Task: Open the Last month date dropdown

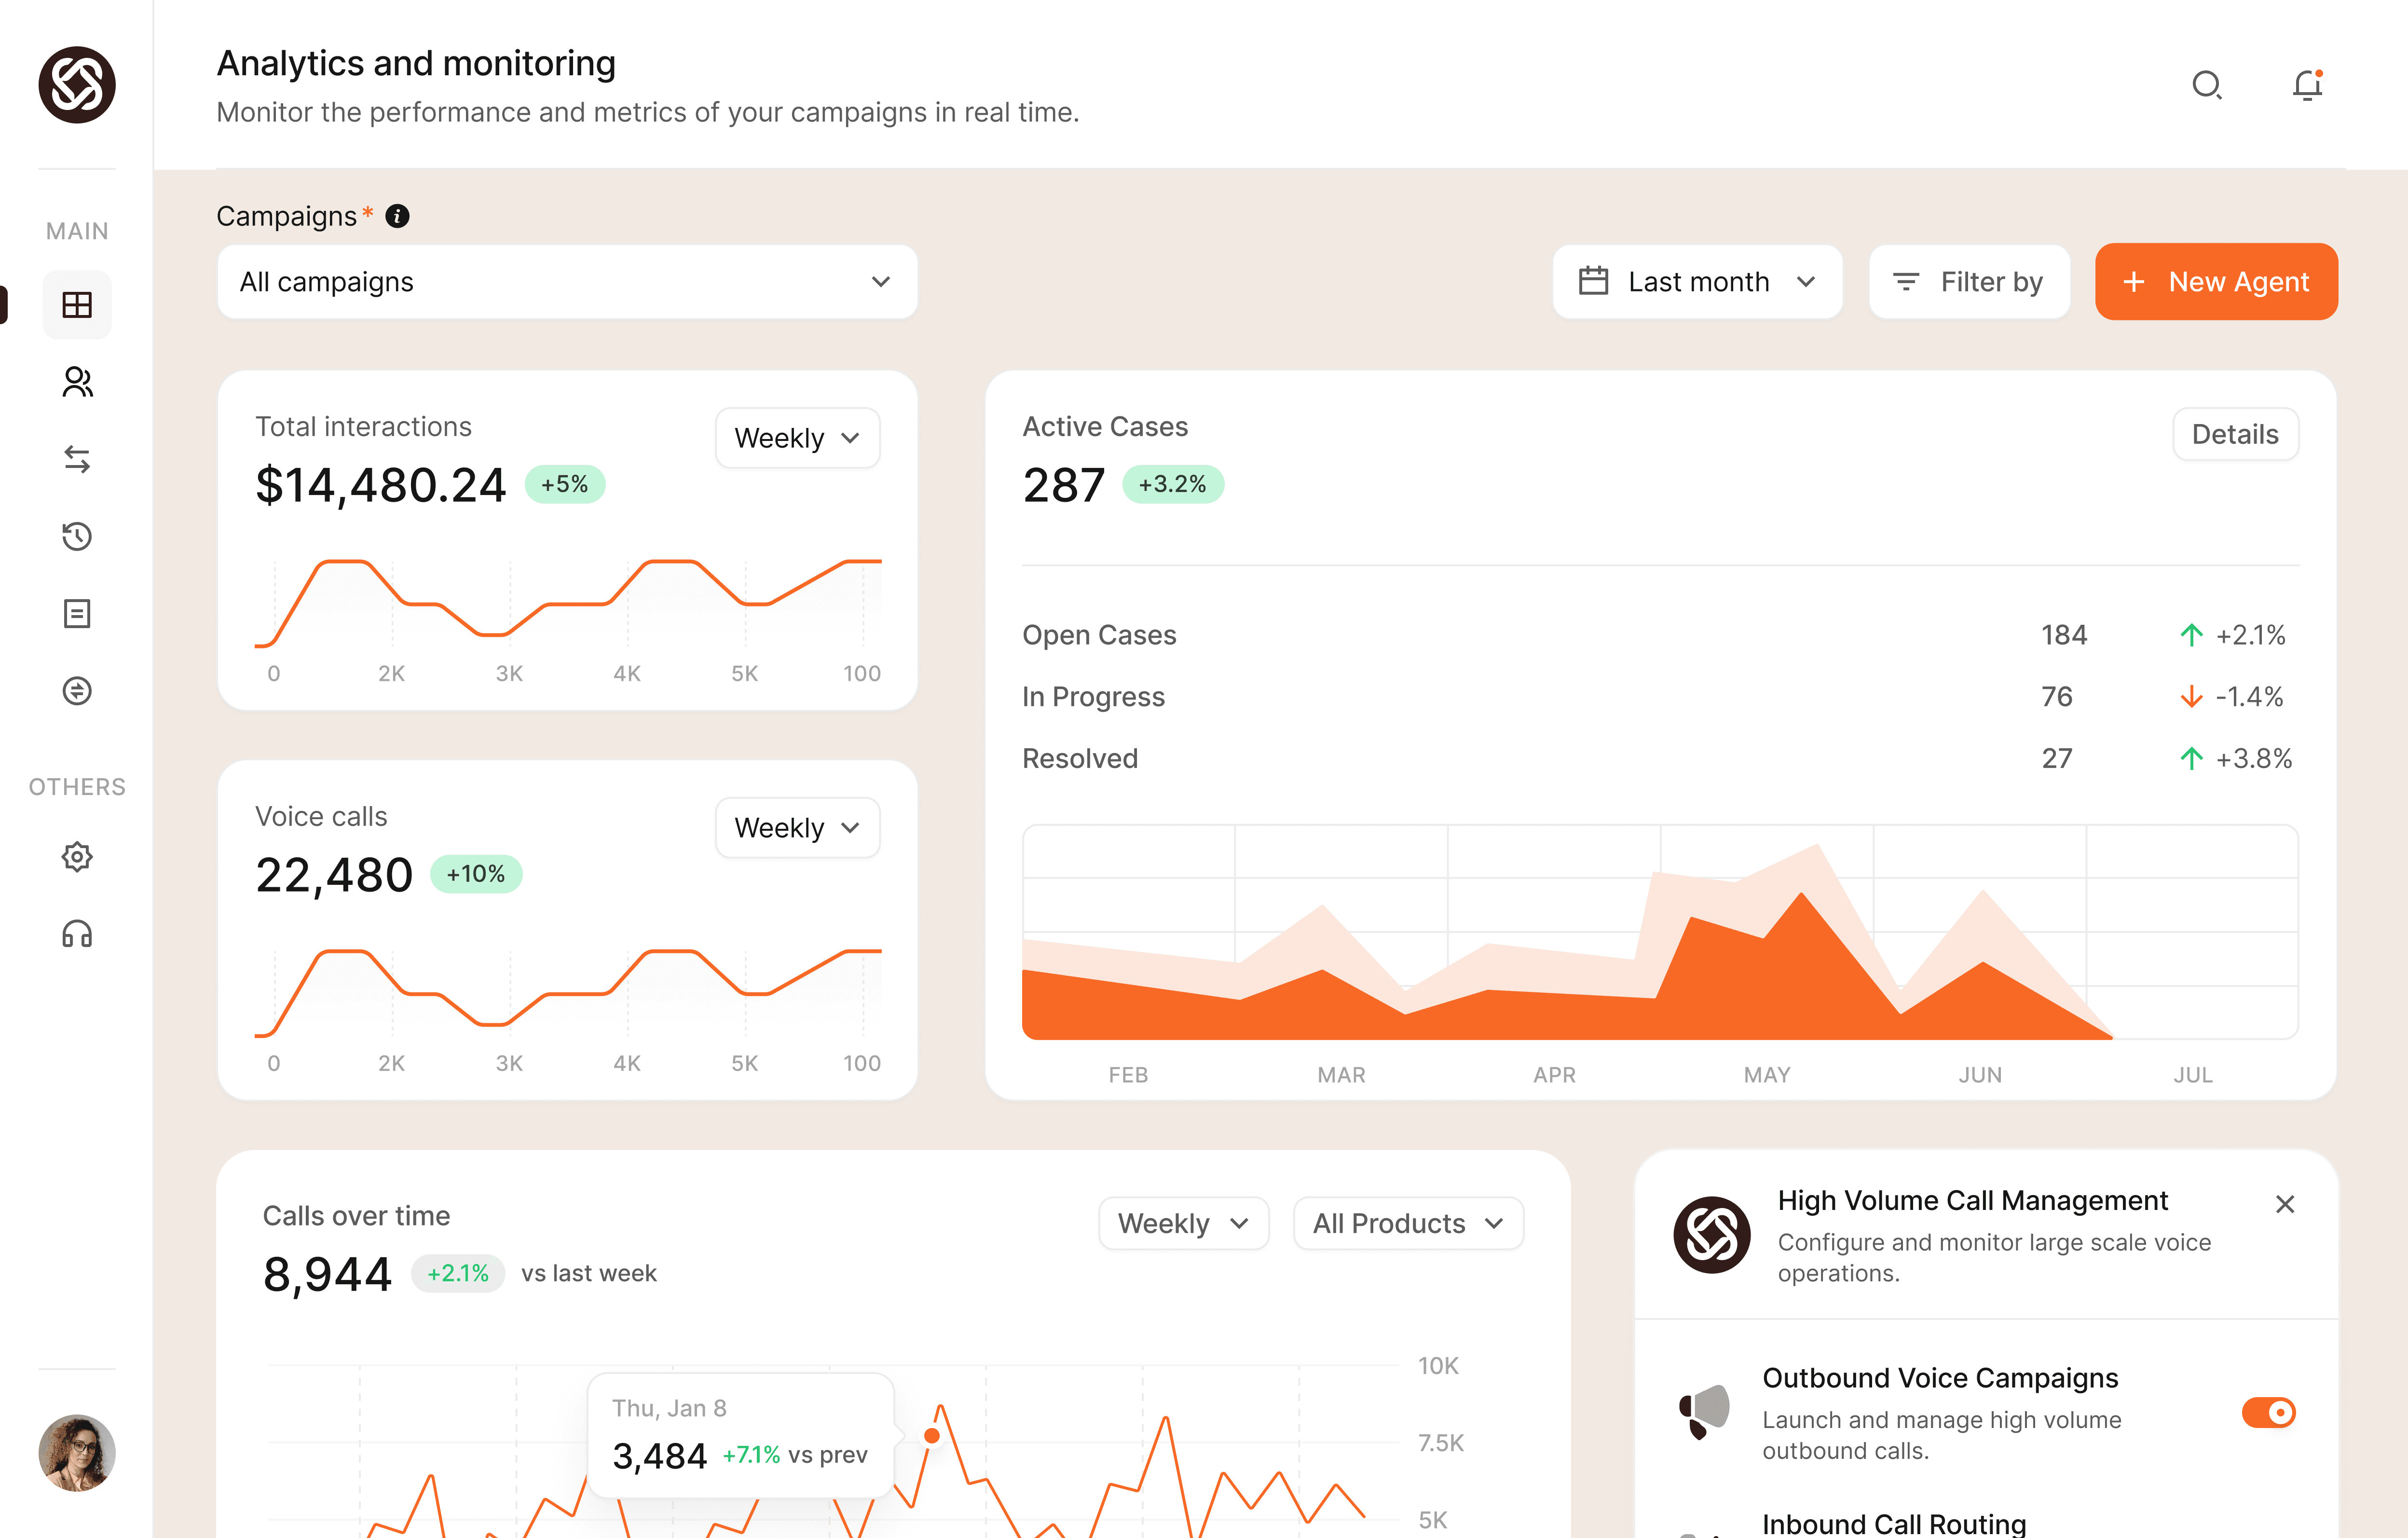Action: point(1697,282)
